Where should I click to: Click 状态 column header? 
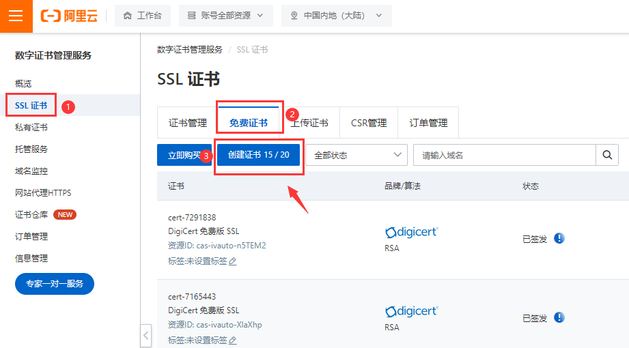coord(531,186)
